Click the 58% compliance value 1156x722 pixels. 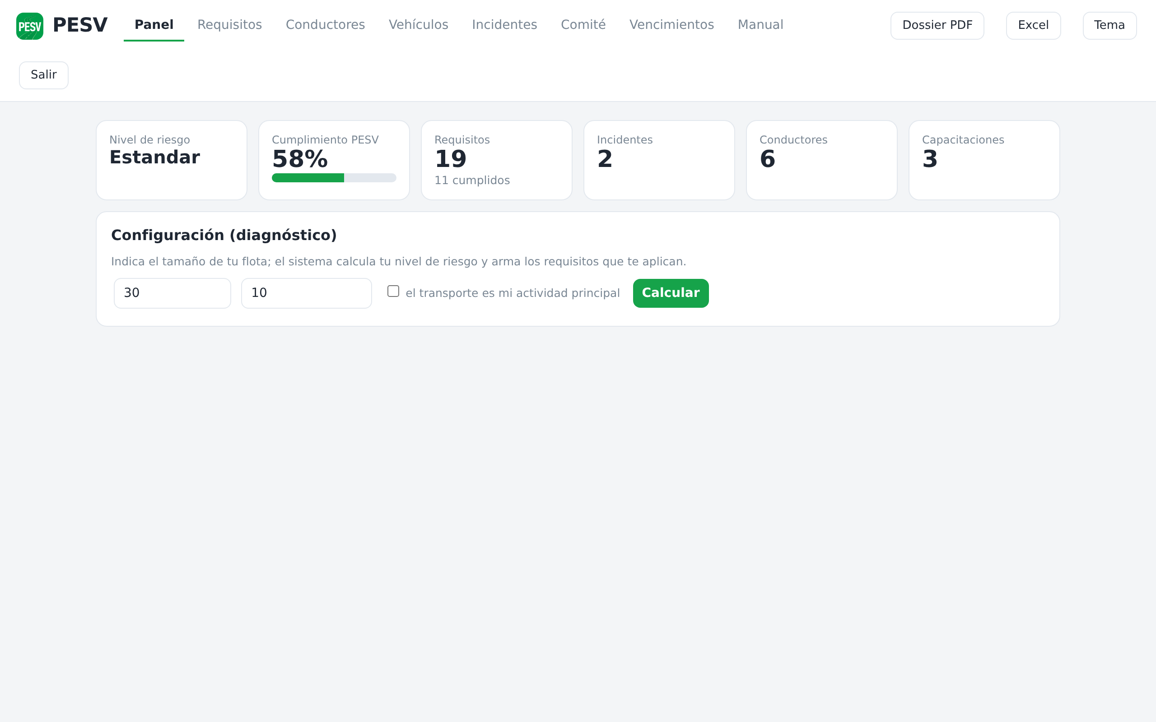300,159
